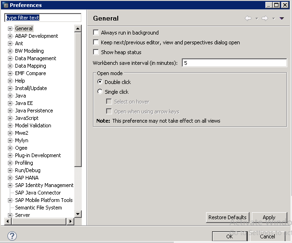The width and height of the screenshot is (292, 243).
Task: Expand the ABAP Development tree node
Action: [x=10, y=36]
